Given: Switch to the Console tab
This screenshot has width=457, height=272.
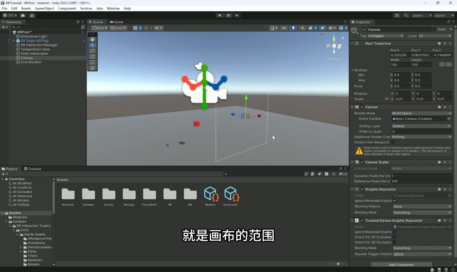Looking at the screenshot, I should pyautogui.click(x=32, y=169).
